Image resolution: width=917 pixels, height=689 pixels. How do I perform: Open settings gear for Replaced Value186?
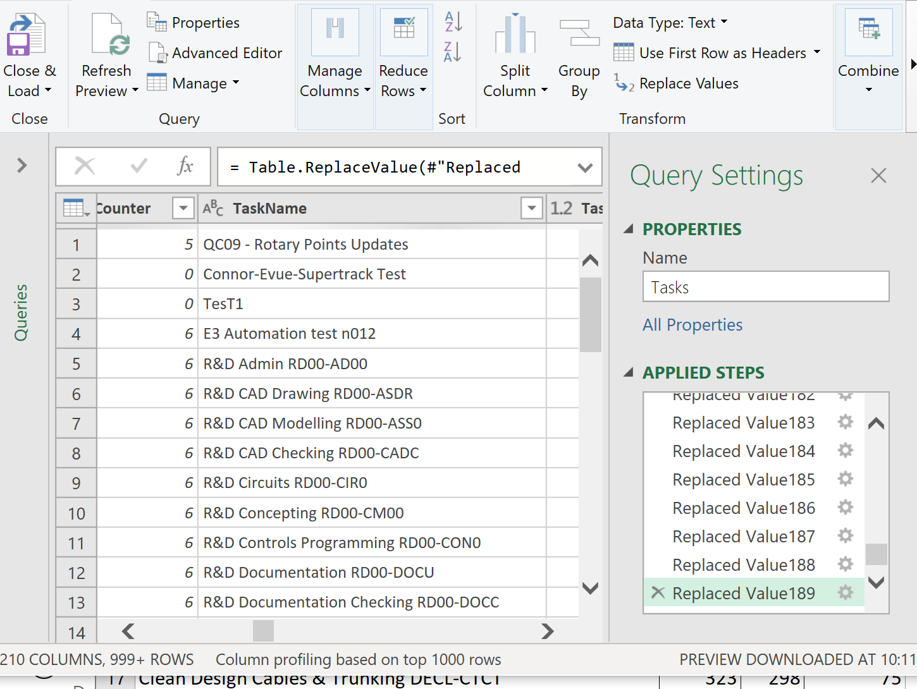(x=845, y=508)
